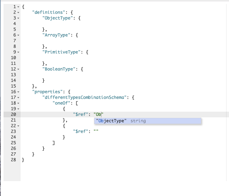Click the closing brace on line 14

pos(43,80)
